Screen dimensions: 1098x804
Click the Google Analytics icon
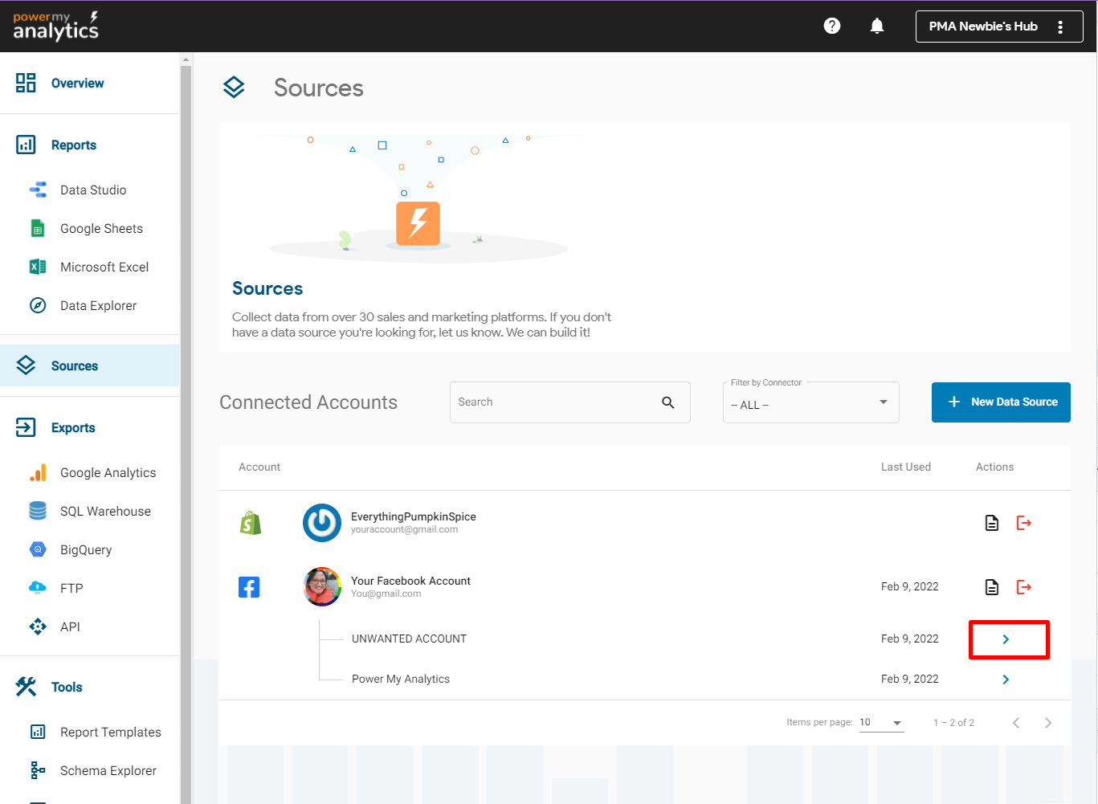click(38, 472)
